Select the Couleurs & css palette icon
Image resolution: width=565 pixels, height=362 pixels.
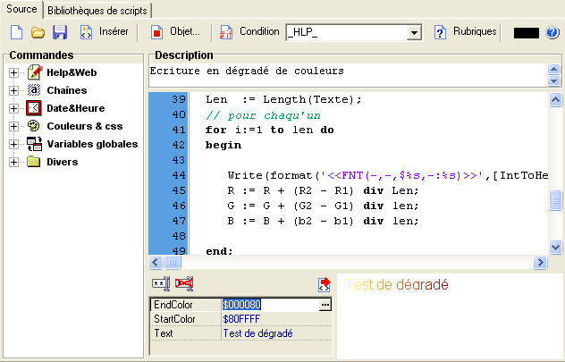34,126
